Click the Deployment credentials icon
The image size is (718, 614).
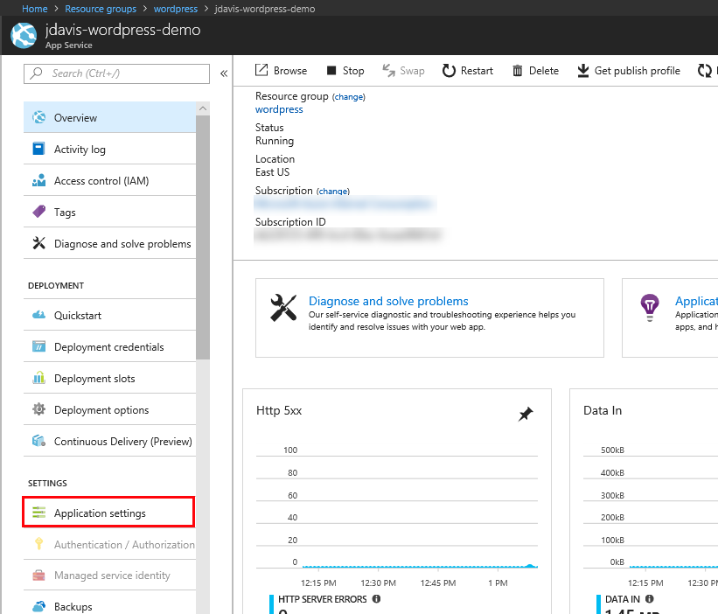39,346
